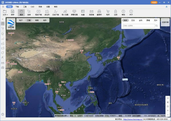Open the 任务列表 task list panel
Image resolution: width=171 pixels, height=121 pixels.
[165, 22]
